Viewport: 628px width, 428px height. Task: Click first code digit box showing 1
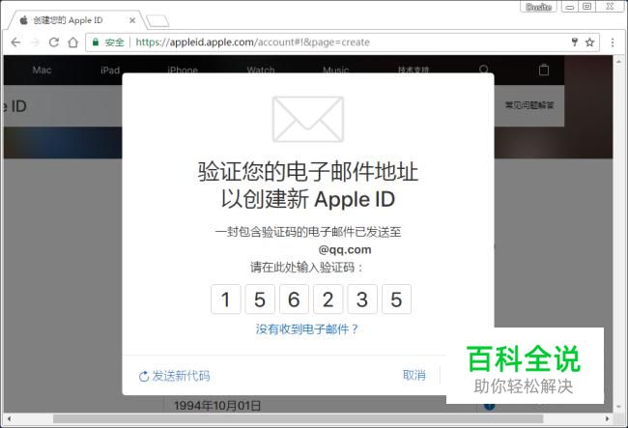226,300
